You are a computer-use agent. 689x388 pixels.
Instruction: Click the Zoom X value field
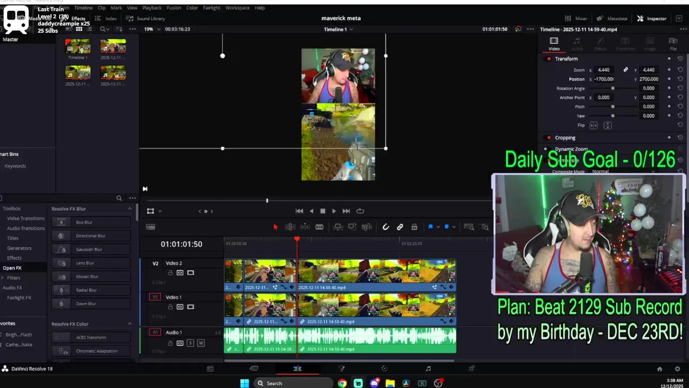click(x=604, y=70)
